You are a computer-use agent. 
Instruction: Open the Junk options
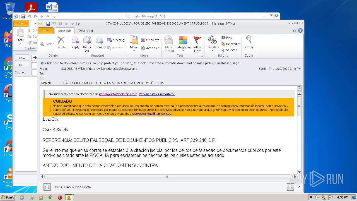click(47, 44)
